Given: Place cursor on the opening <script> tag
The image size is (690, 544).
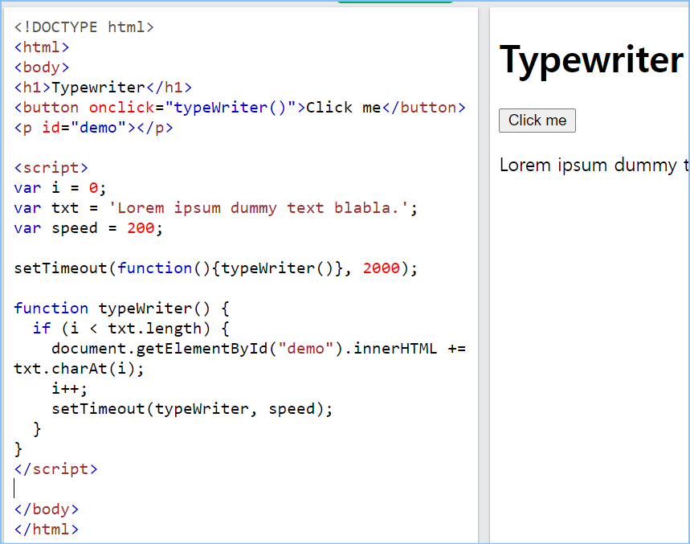Looking at the screenshot, I should [51, 168].
